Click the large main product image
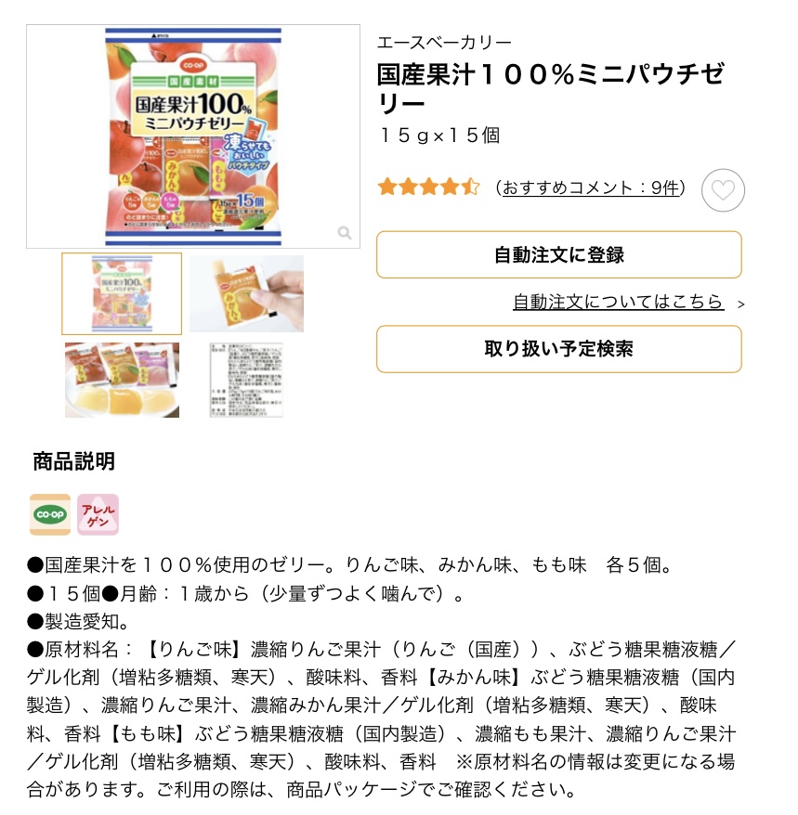 (x=193, y=136)
